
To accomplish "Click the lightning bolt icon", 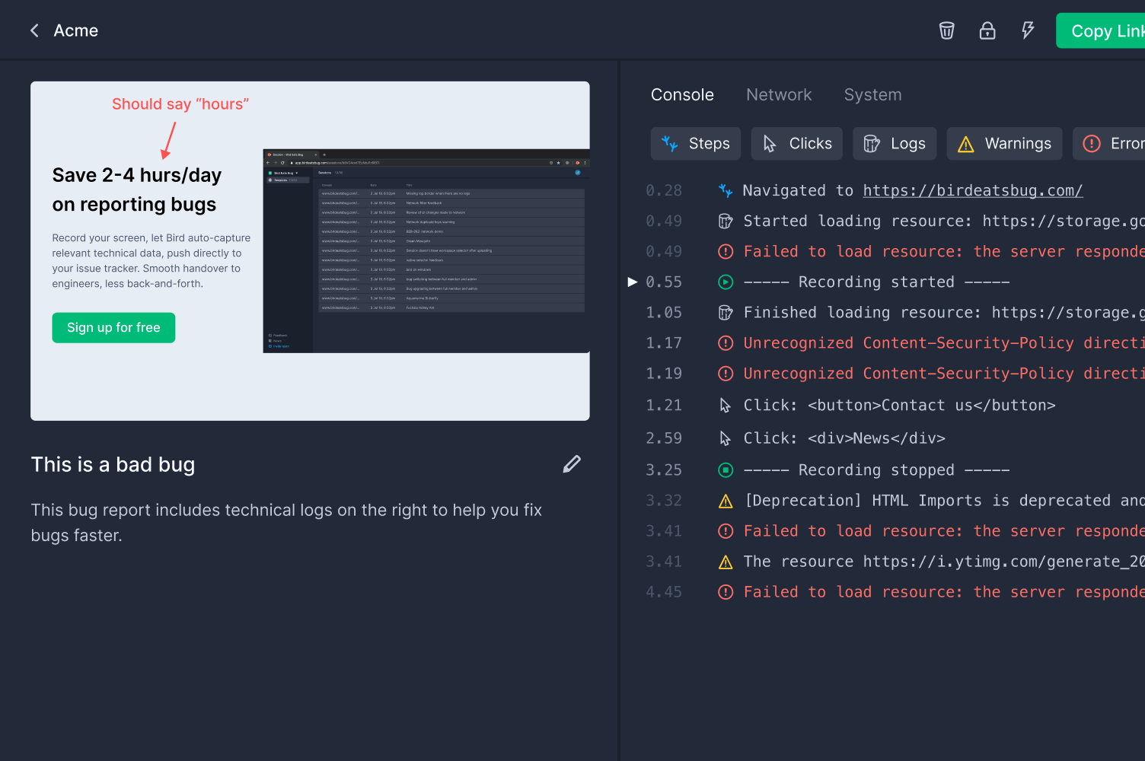I will 1028,30.
